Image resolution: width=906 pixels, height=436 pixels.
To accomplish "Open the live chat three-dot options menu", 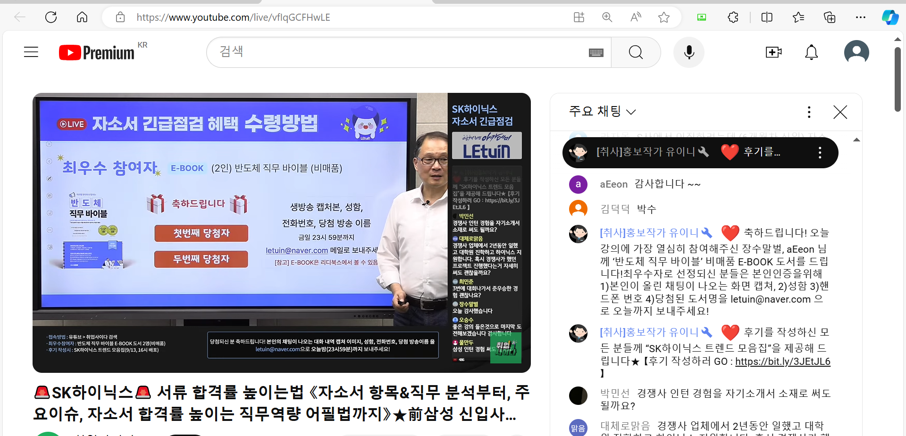I will (809, 112).
